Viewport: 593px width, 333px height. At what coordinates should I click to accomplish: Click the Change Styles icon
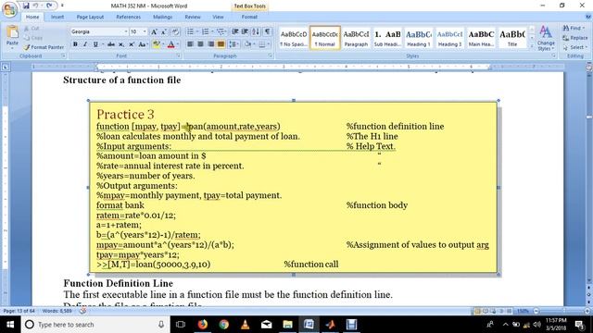[546, 38]
